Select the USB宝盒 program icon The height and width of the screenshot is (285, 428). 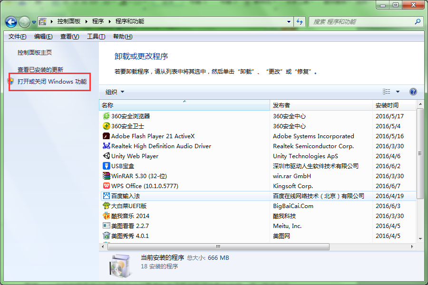(x=106, y=166)
